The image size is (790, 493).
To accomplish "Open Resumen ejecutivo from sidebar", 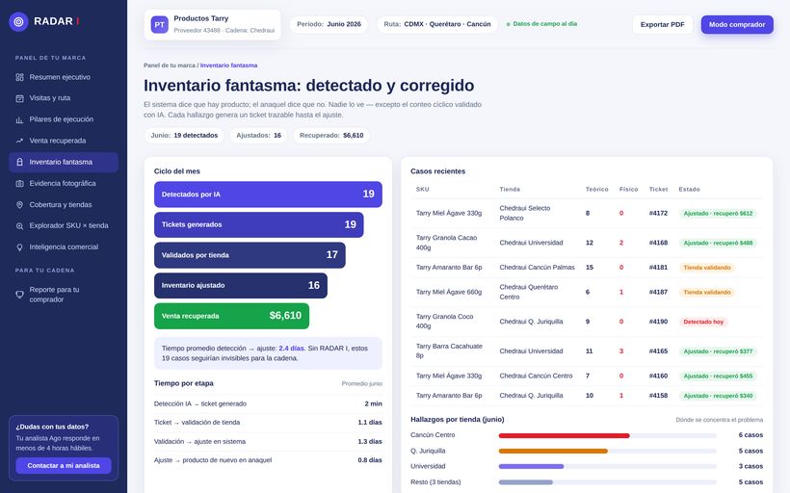I will 64,77.
